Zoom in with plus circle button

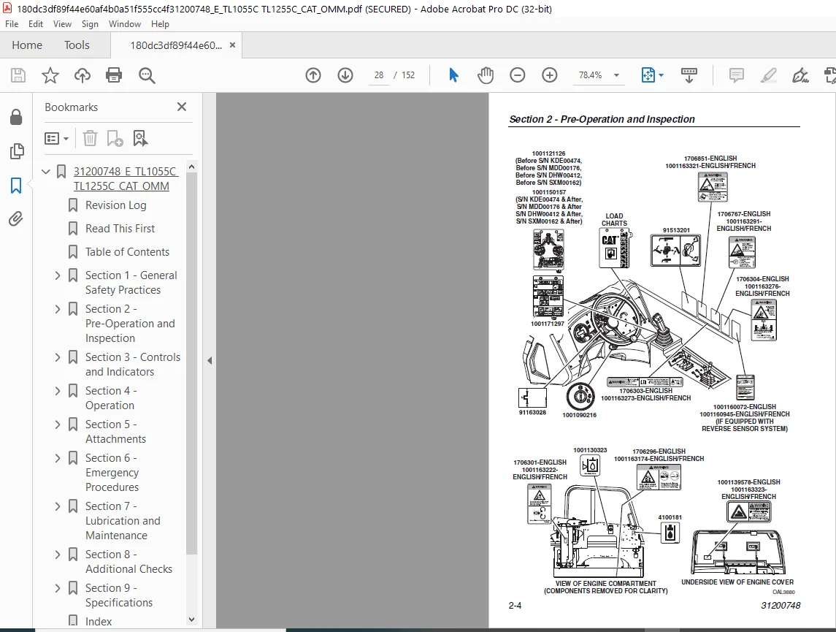pyautogui.click(x=549, y=75)
